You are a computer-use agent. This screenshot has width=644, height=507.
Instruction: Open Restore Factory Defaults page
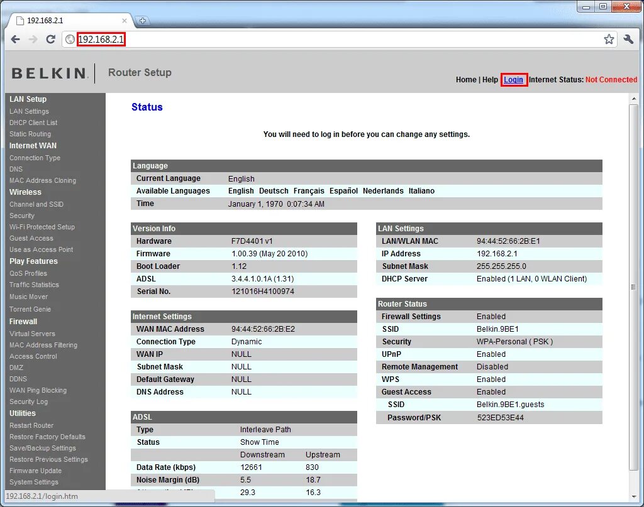pos(47,437)
